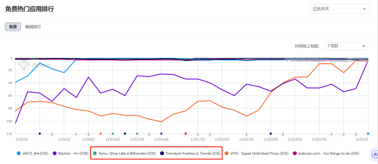Viewport: 378px width, 164px height.
Task: Click the 免费热门应用排行 heading
Action: pos(30,9)
